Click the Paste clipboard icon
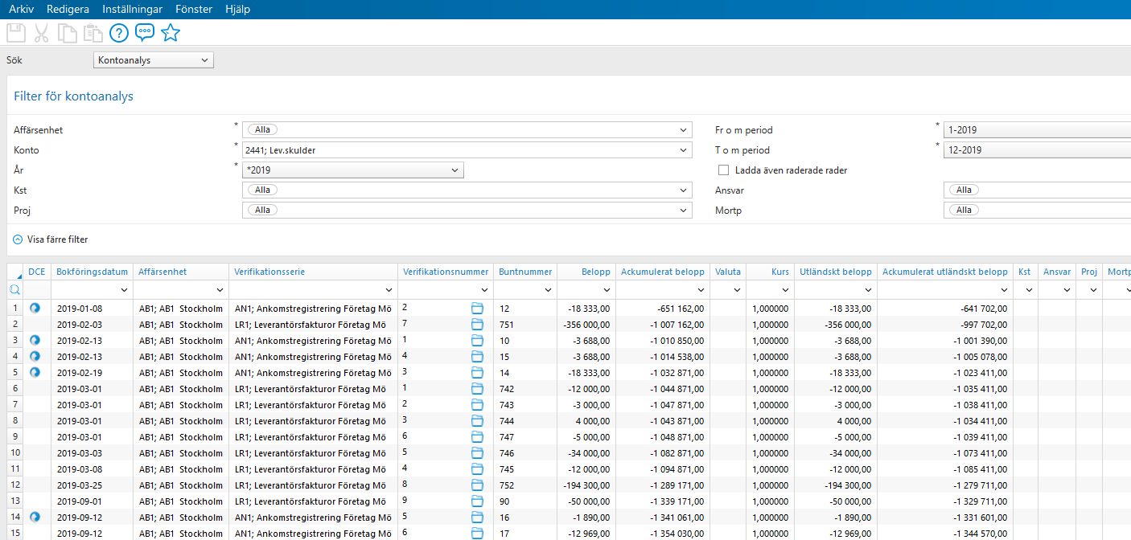Screen dimensions: 1131x540 pyautogui.click(x=93, y=33)
